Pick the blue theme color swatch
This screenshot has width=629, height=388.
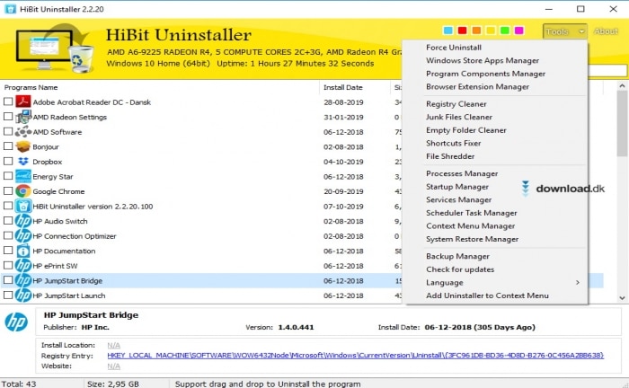pos(448,31)
